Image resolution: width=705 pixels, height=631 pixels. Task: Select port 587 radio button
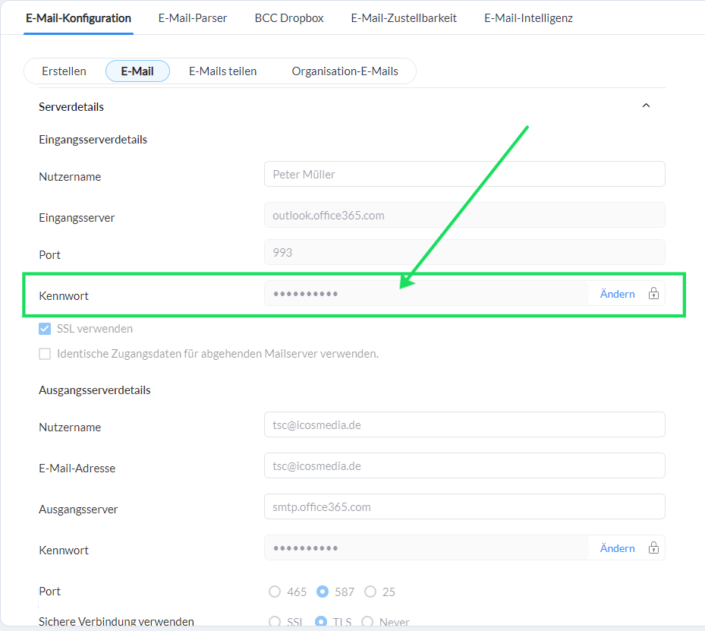tap(323, 592)
